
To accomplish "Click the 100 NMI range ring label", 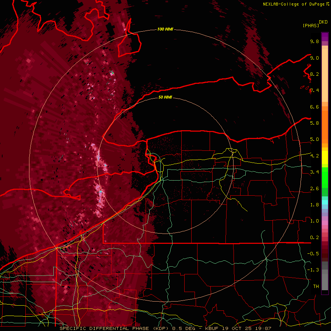I will 165,29.
